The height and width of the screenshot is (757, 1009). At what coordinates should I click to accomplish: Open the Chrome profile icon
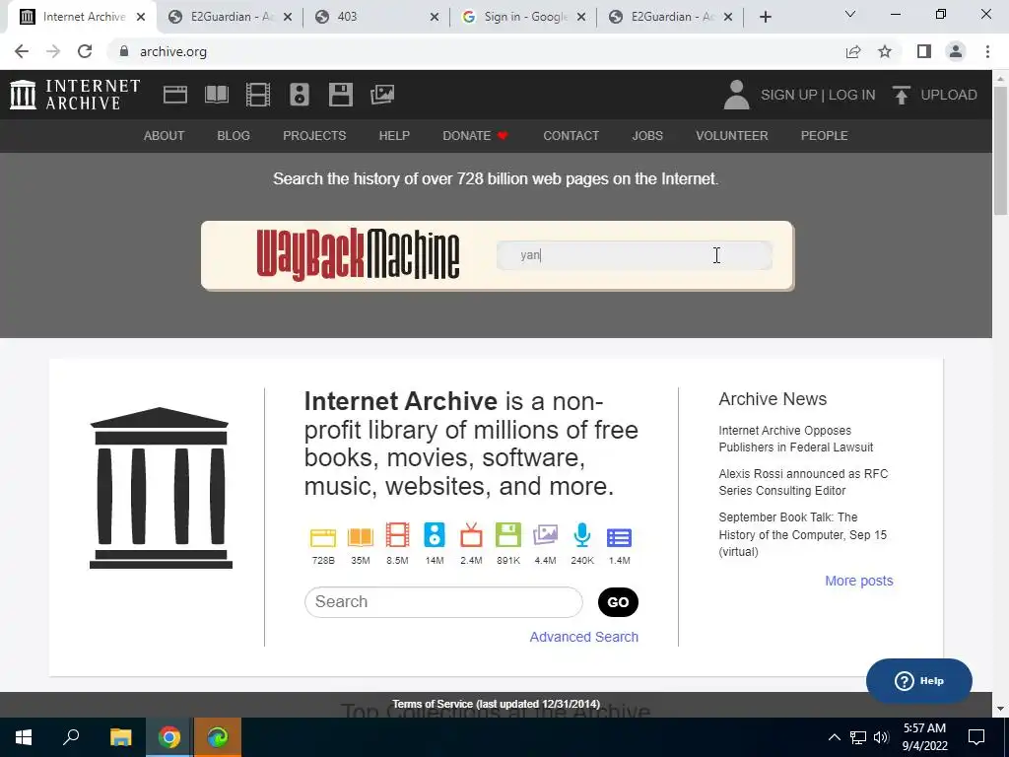point(956,51)
